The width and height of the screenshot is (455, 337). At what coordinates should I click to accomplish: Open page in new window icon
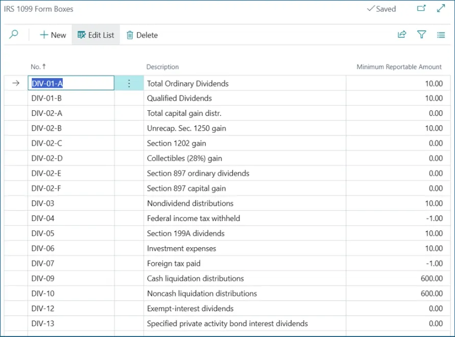pos(421,9)
